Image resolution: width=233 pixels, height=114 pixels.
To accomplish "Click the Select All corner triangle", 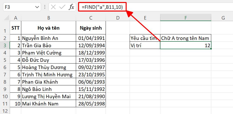I will coord(7,18).
